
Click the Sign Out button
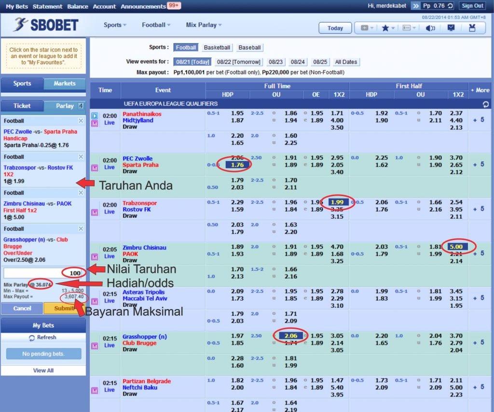click(x=472, y=6)
